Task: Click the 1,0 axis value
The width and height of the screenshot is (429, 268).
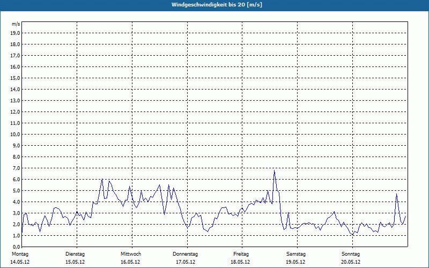Action: point(17,235)
